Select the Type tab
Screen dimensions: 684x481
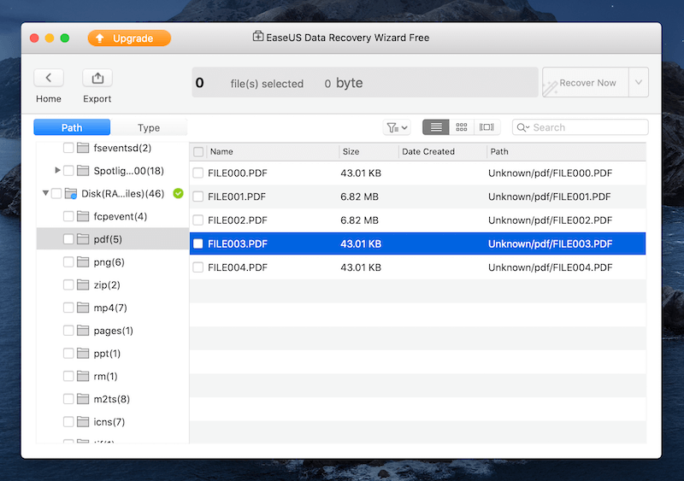[x=149, y=127]
